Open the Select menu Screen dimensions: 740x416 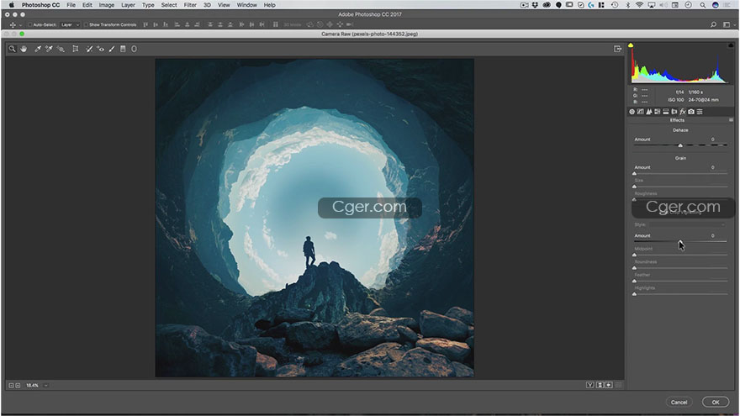[168, 5]
